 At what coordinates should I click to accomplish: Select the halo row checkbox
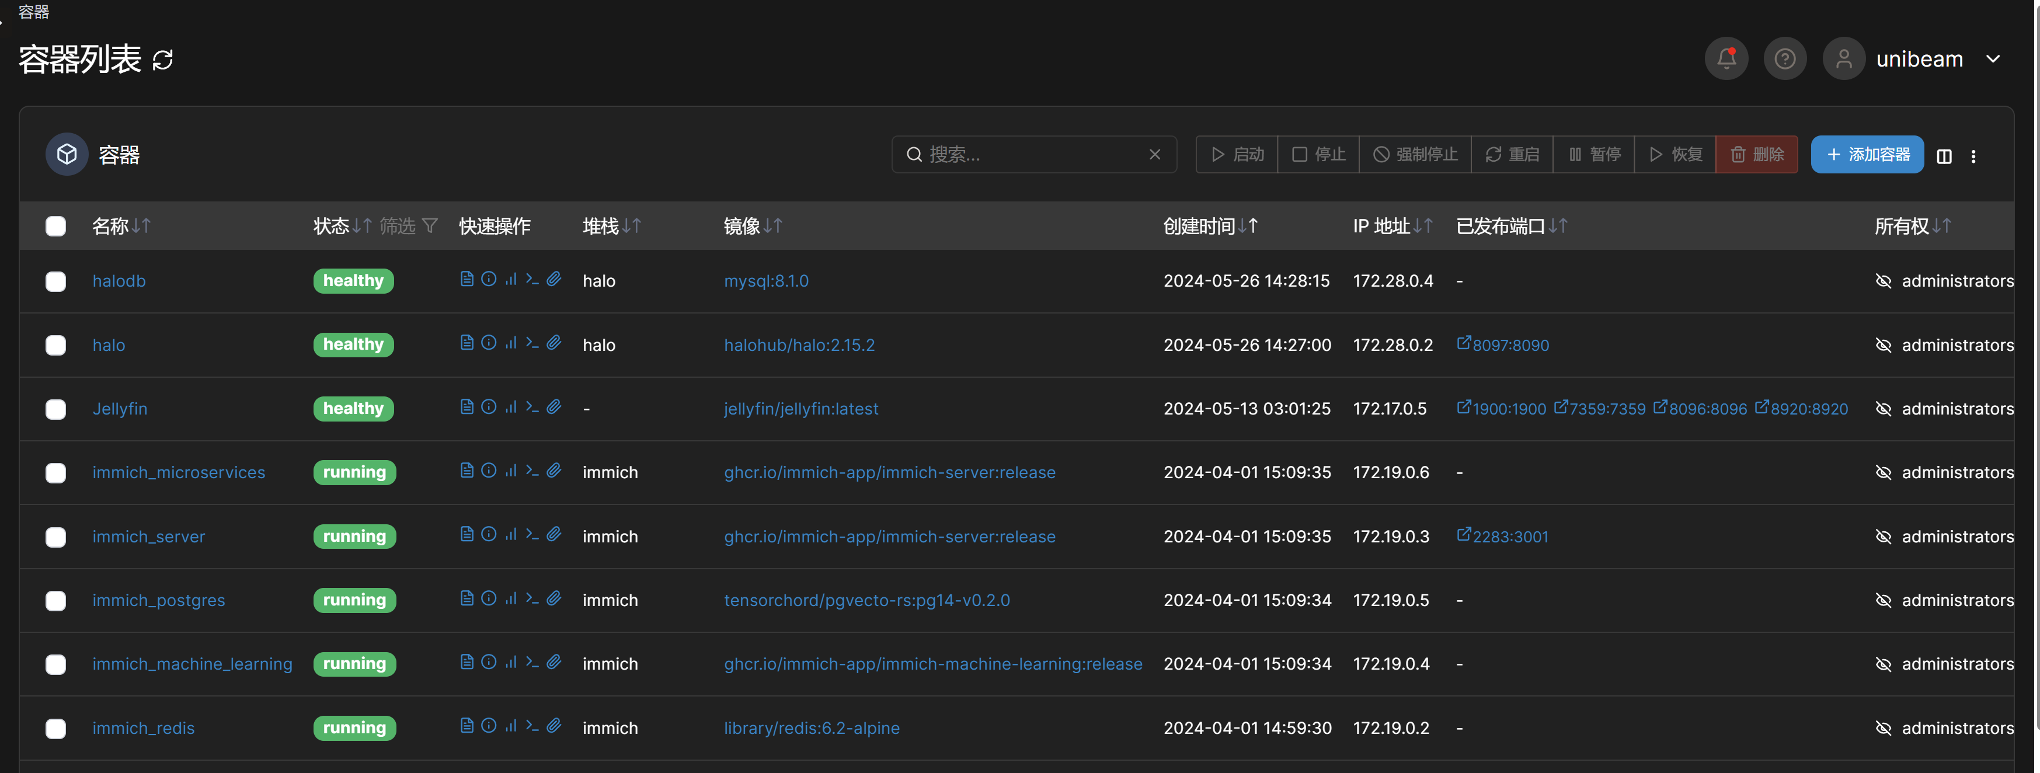pos(55,345)
